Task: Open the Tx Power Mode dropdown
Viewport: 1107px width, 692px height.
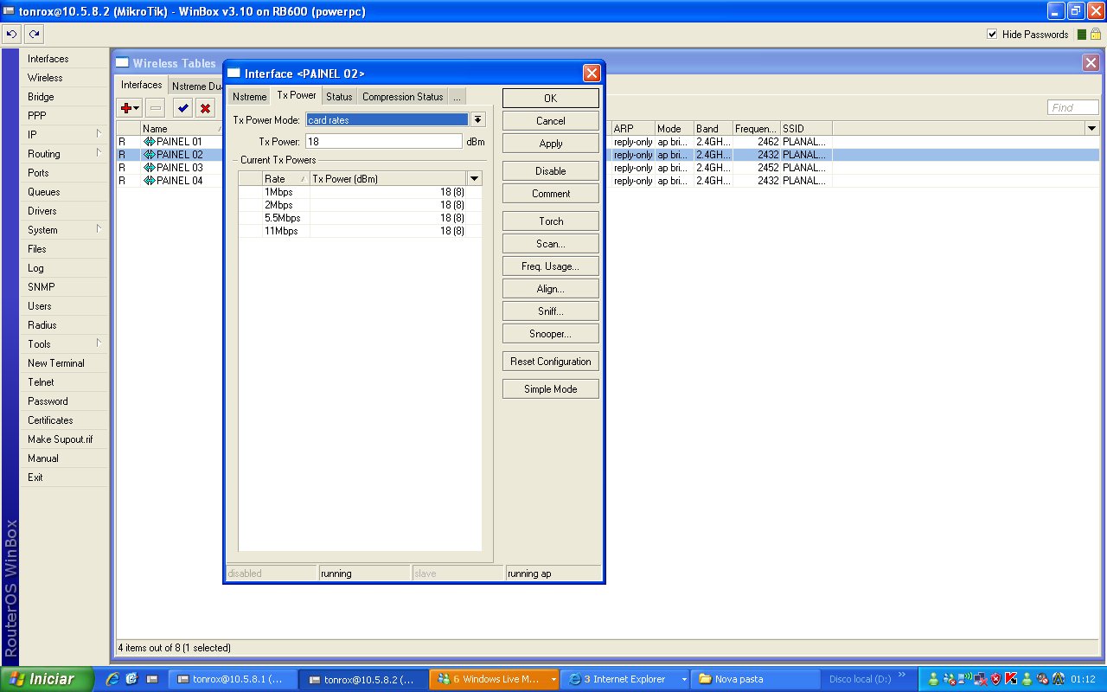Action: 477,119
